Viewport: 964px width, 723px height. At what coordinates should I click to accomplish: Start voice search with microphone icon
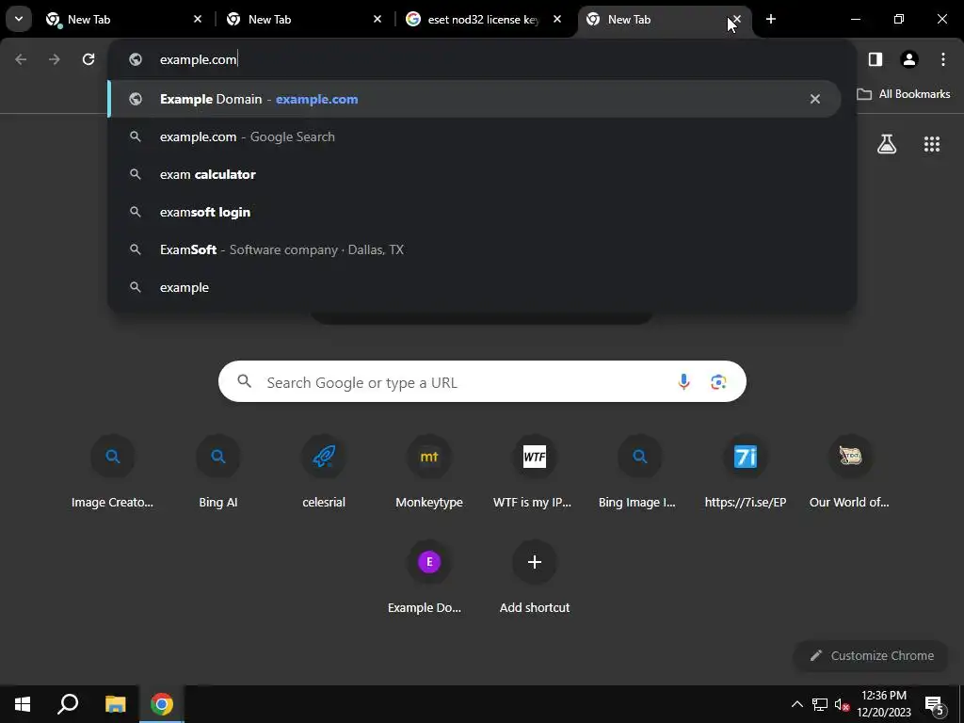point(683,382)
